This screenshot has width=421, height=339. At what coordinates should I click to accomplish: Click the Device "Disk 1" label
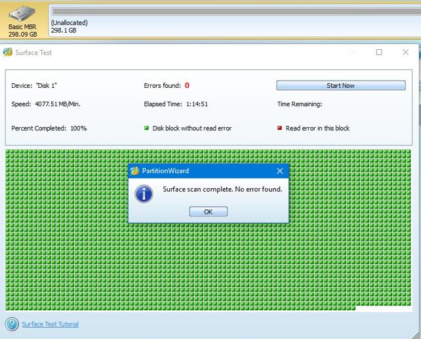coord(34,85)
